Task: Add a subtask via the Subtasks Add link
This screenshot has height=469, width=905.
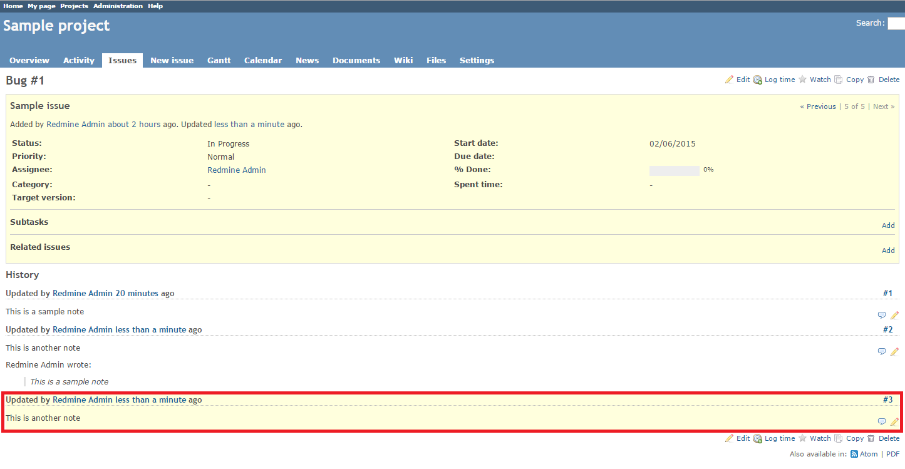Action: click(888, 225)
